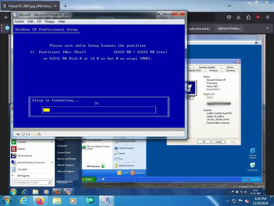Image resolution: width=274 pixels, height=206 pixels.
Task: Click the green All Programs arrow in XP Start menu
Action: pos(103,166)
